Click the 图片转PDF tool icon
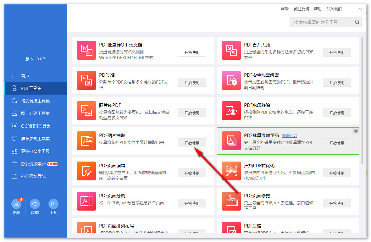371x242 pixels. [x=86, y=111]
